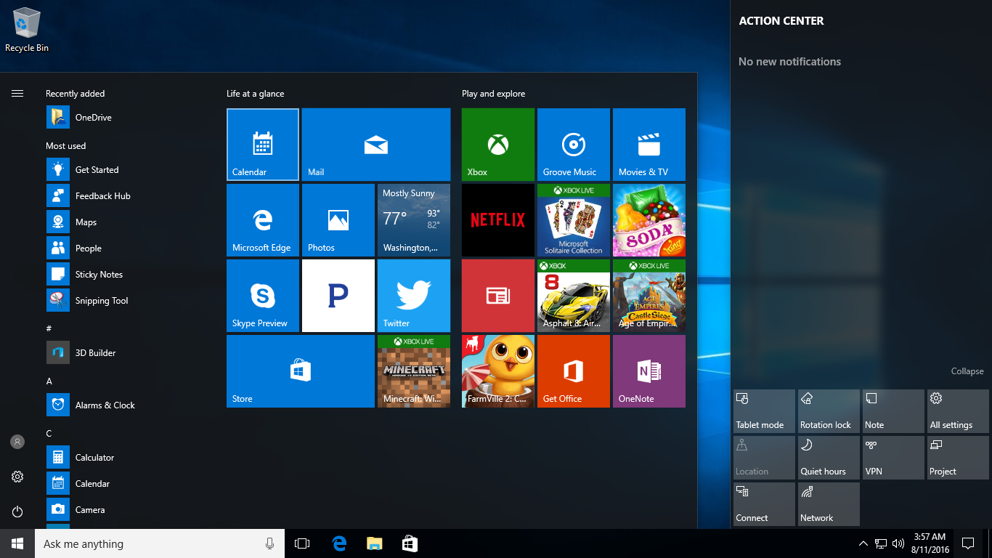The height and width of the screenshot is (558, 992).
Task: Open Task View on the taskbar
Action: tap(301, 543)
